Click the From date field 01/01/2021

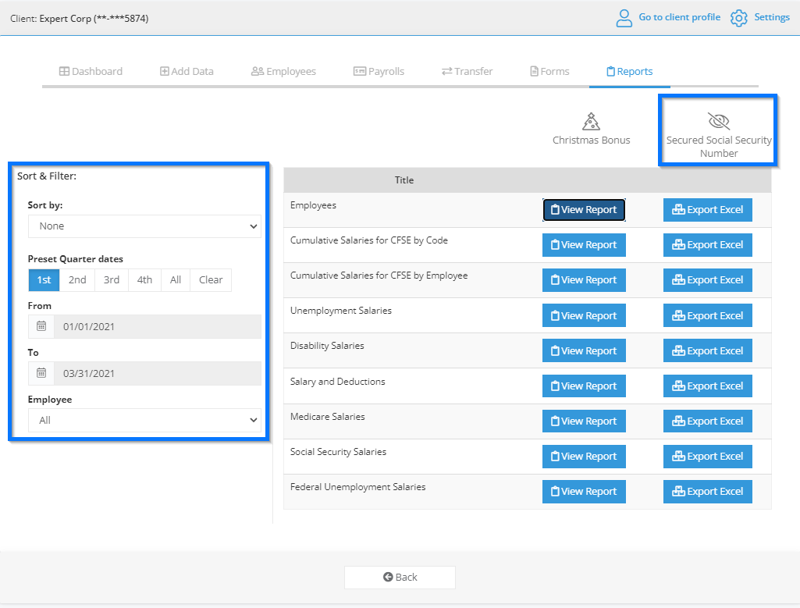point(158,326)
